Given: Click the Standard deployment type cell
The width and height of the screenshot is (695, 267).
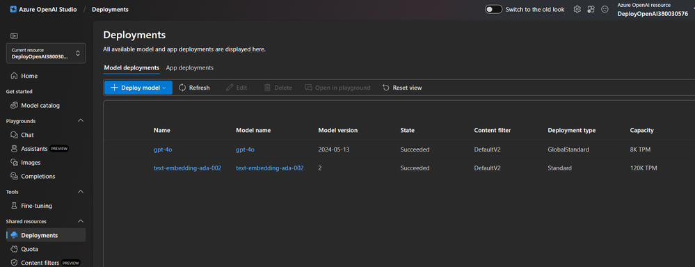Looking at the screenshot, I should [x=560, y=168].
